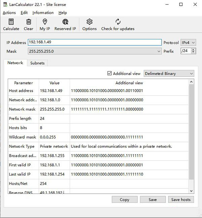Viewport: 202px width, 218px height.
Task: Click the LanCalculator title bar app icon
Action: pyautogui.click(x=5, y=4)
